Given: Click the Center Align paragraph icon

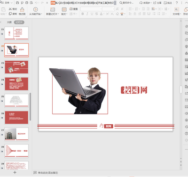Looking at the screenshot, I should 135,14.
